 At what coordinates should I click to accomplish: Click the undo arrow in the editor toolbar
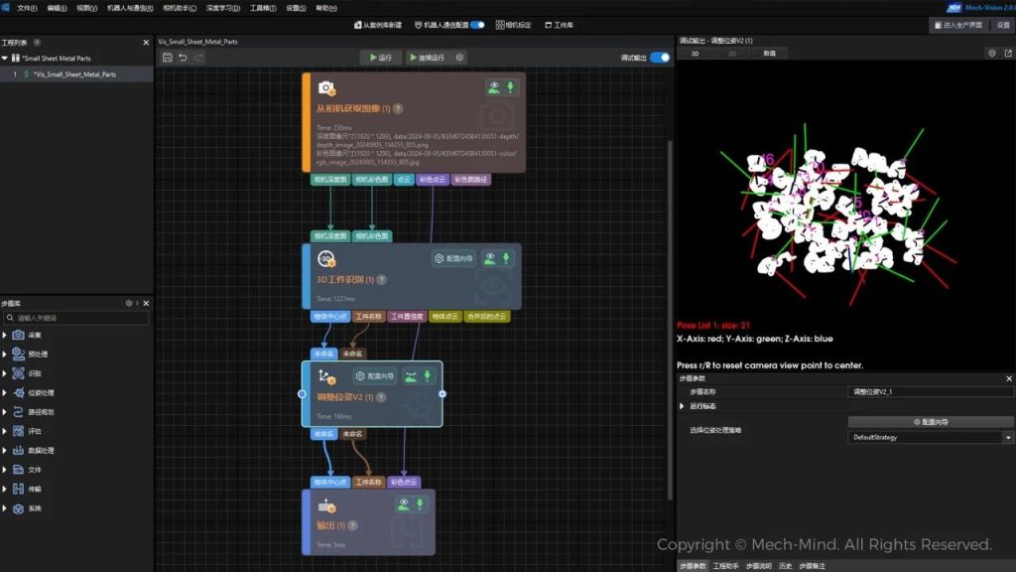[183, 58]
